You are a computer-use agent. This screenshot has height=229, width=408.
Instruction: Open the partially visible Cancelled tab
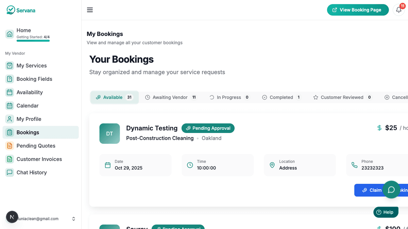click(x=396, y=97)
